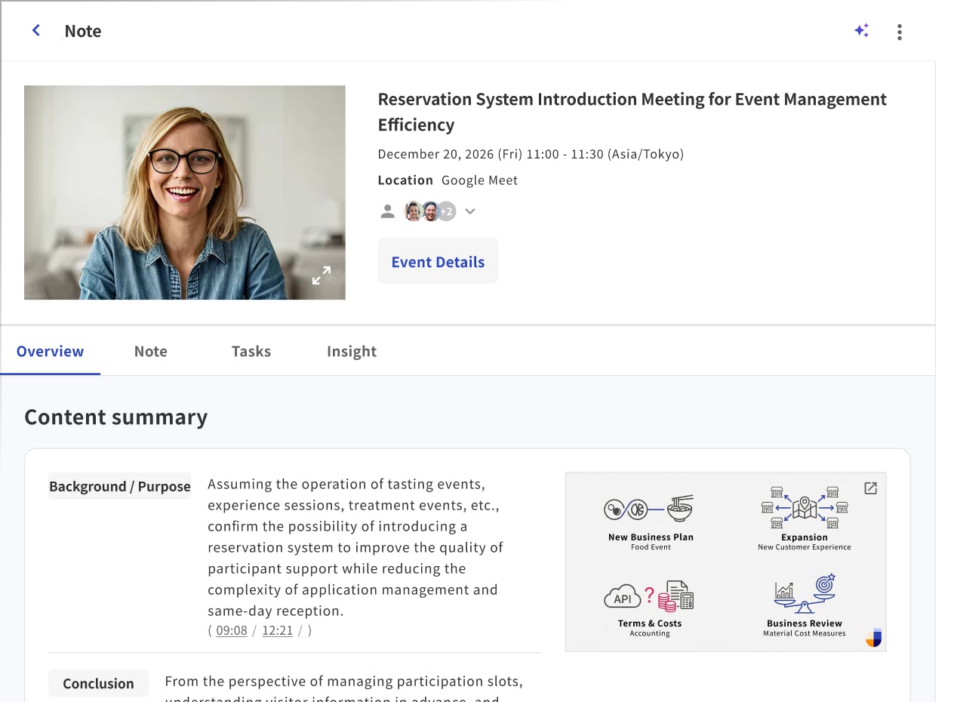
Task: Click the back arrow beside Note header
Action: [35, 30]
